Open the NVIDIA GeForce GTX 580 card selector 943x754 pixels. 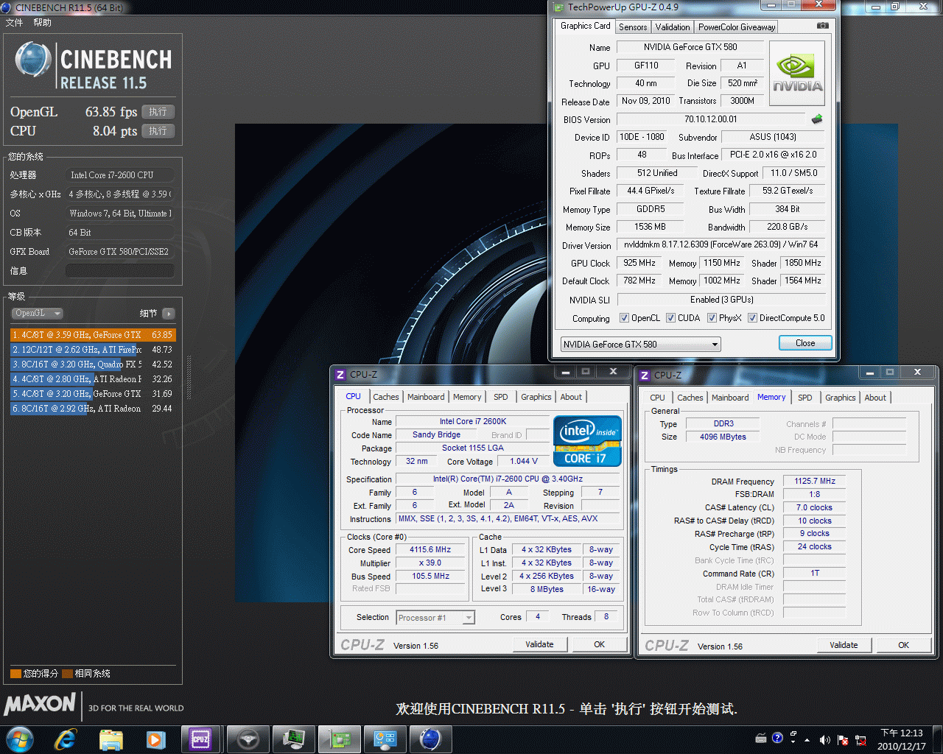point(640,344)
